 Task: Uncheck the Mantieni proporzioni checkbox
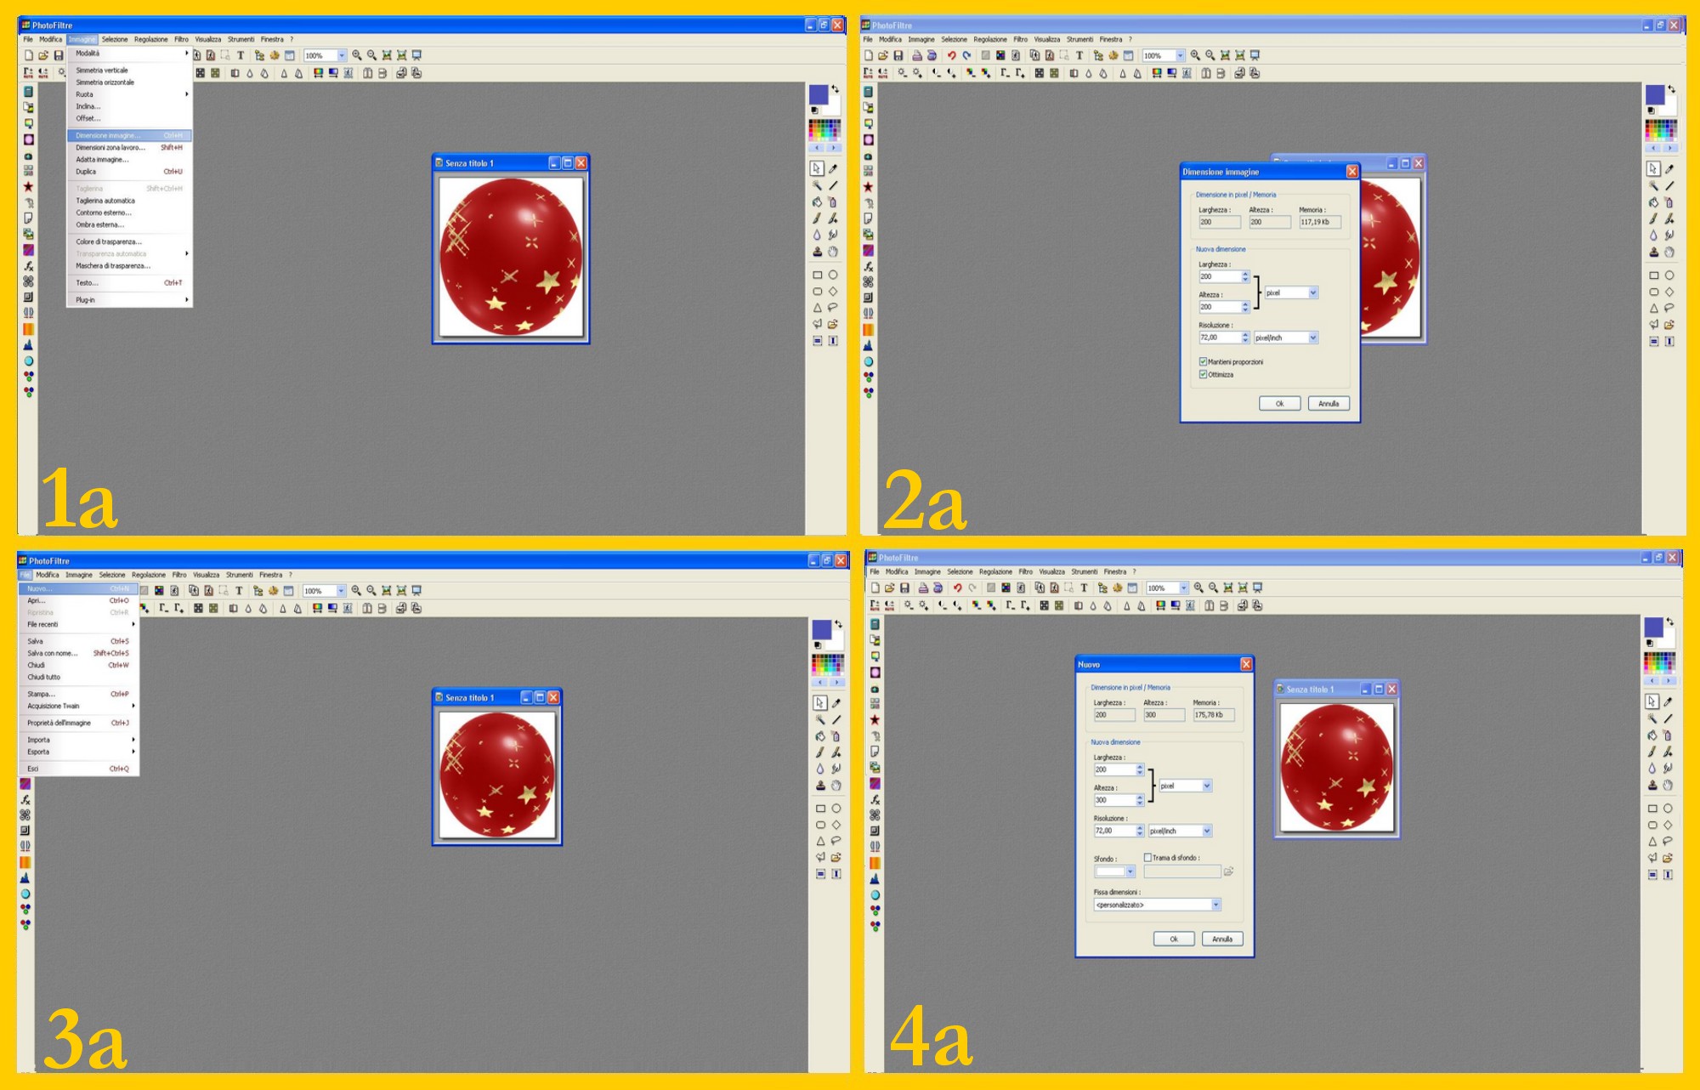[1203, 361]
